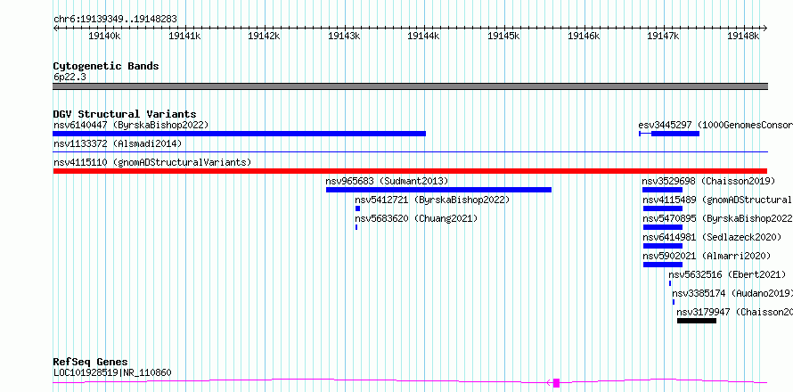This screenshot has width=793, height=392.
Task: Click the Cytogenetic Bands track title
Action: click(106, 66)
